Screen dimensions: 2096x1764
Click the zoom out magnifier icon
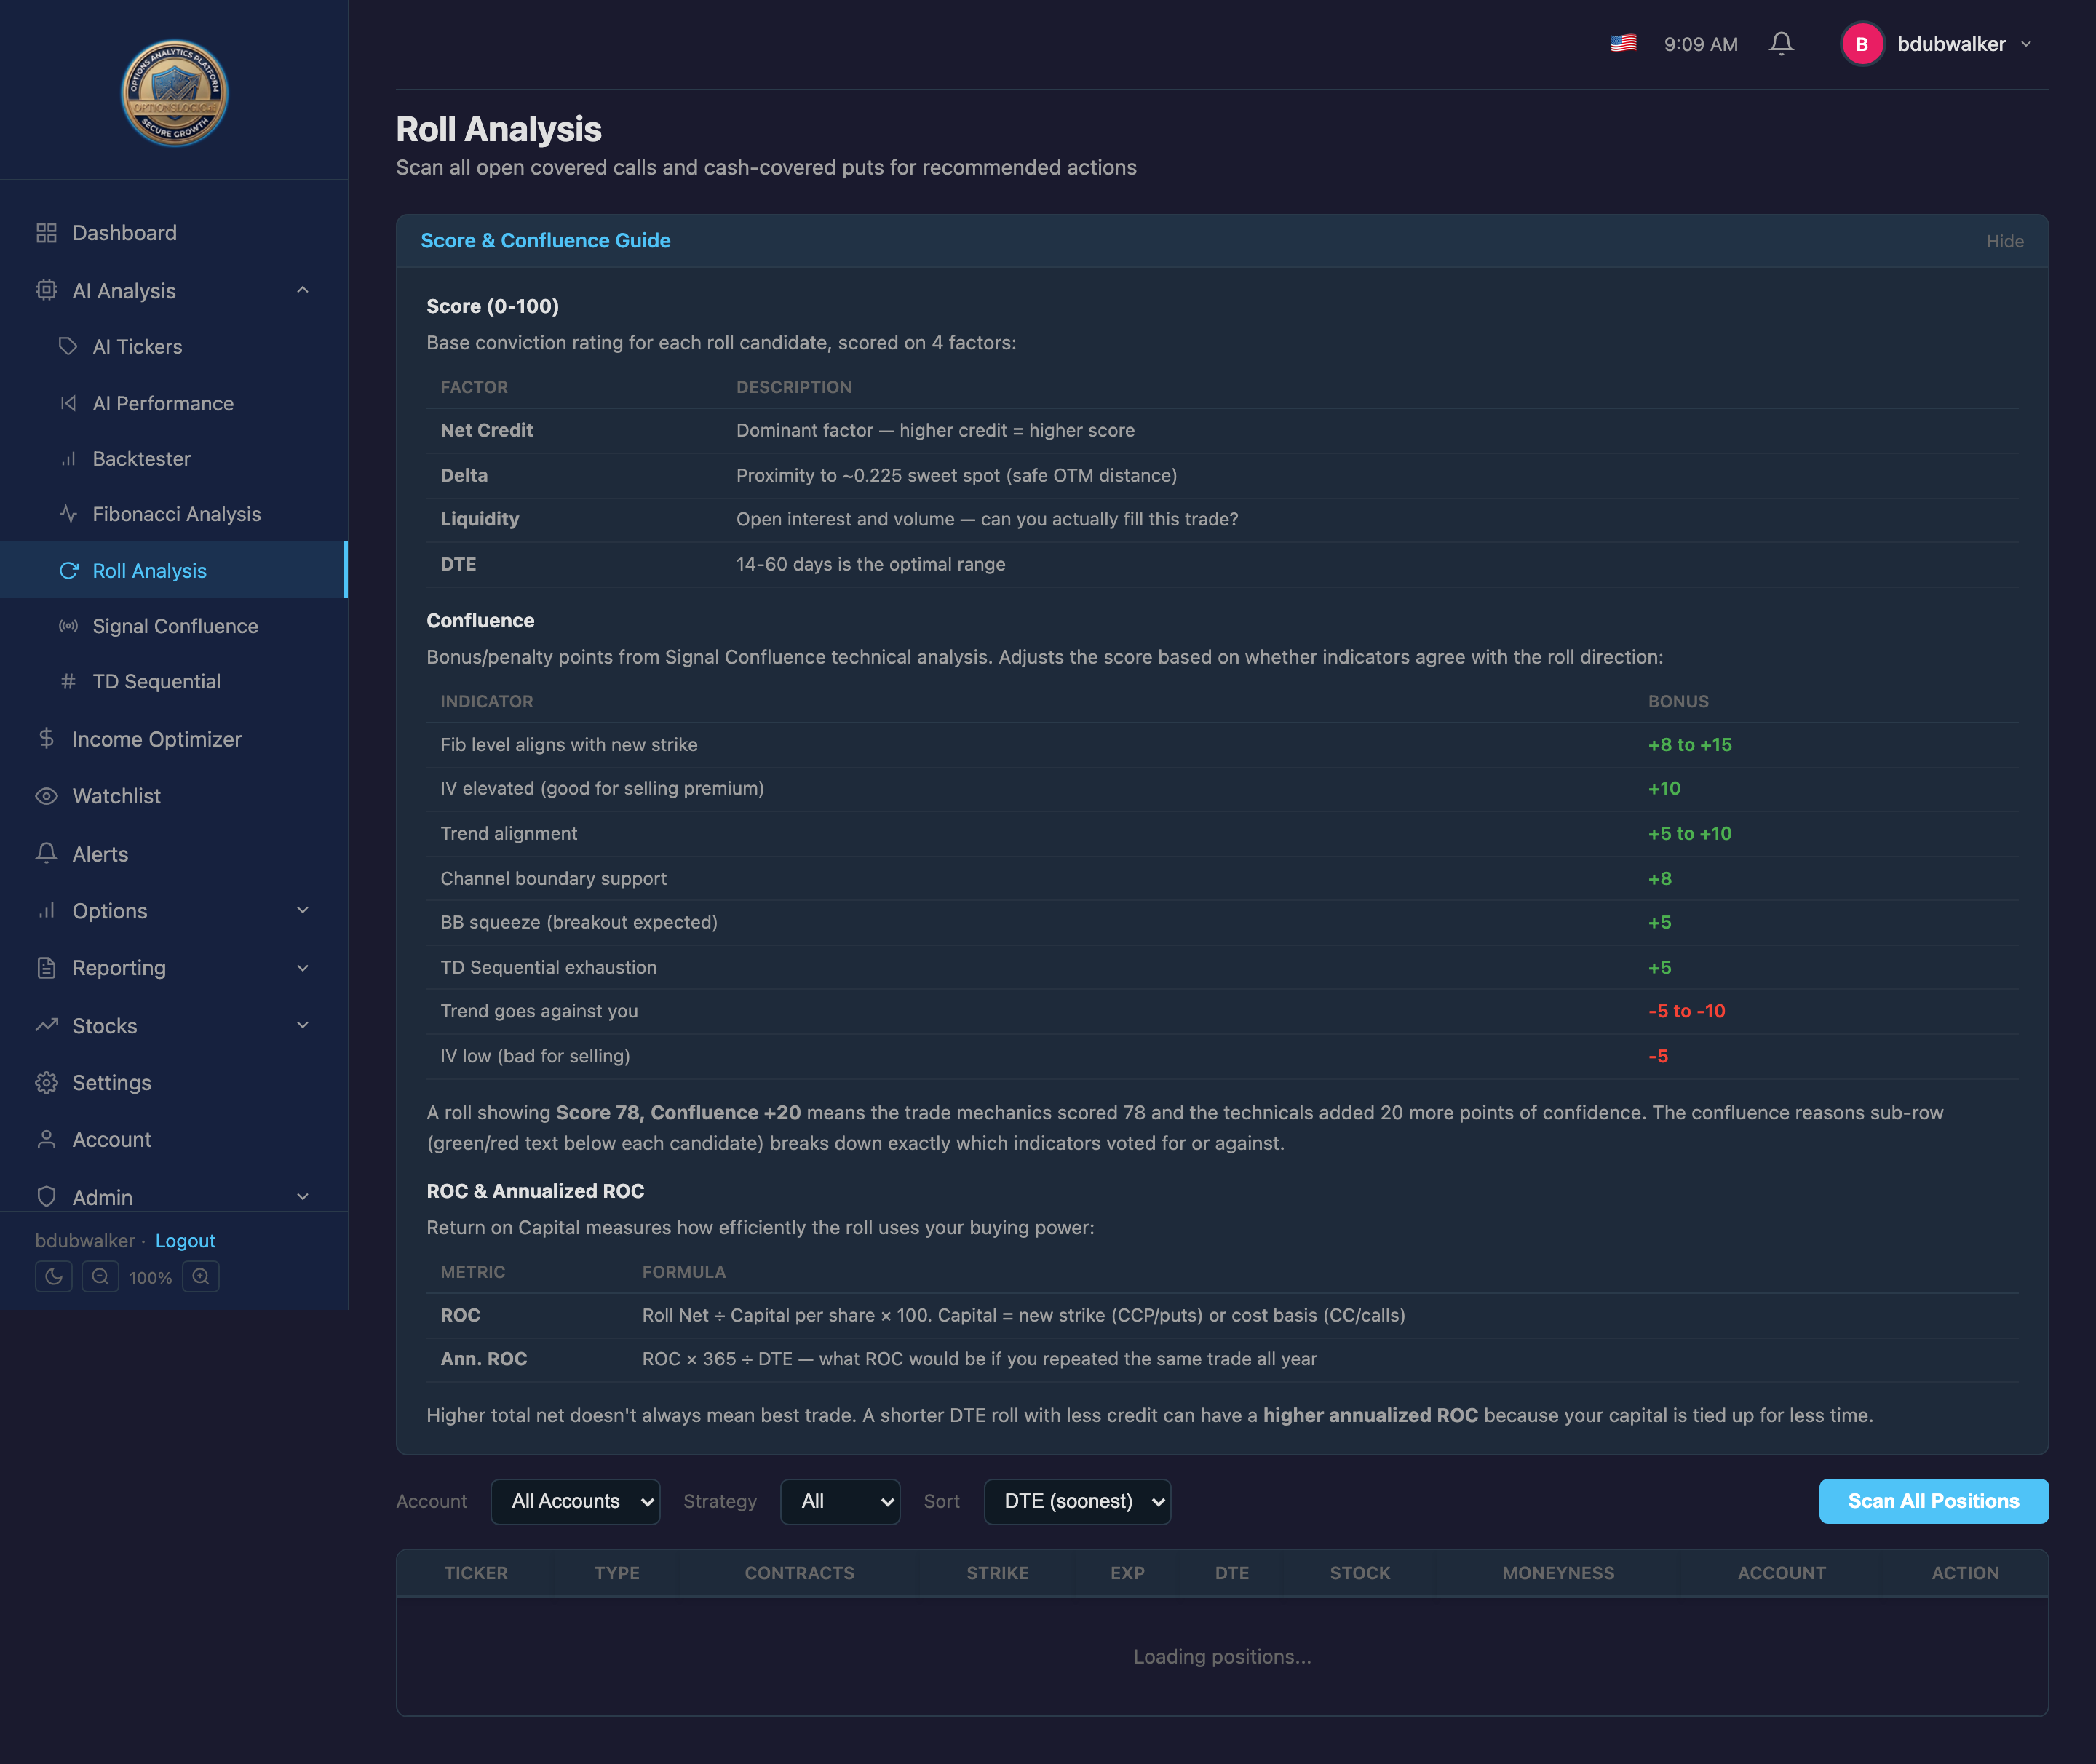100,1277
